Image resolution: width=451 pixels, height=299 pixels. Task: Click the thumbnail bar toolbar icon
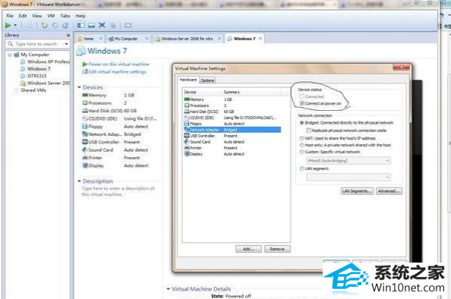click(91, 26)
